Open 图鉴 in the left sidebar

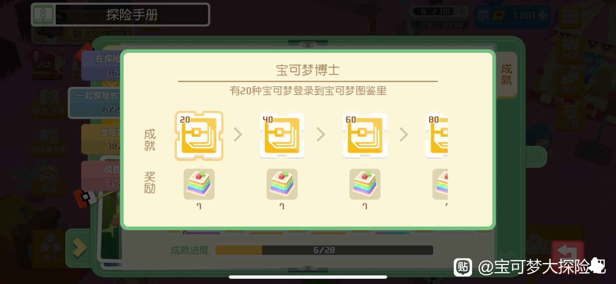coord(49,180)
